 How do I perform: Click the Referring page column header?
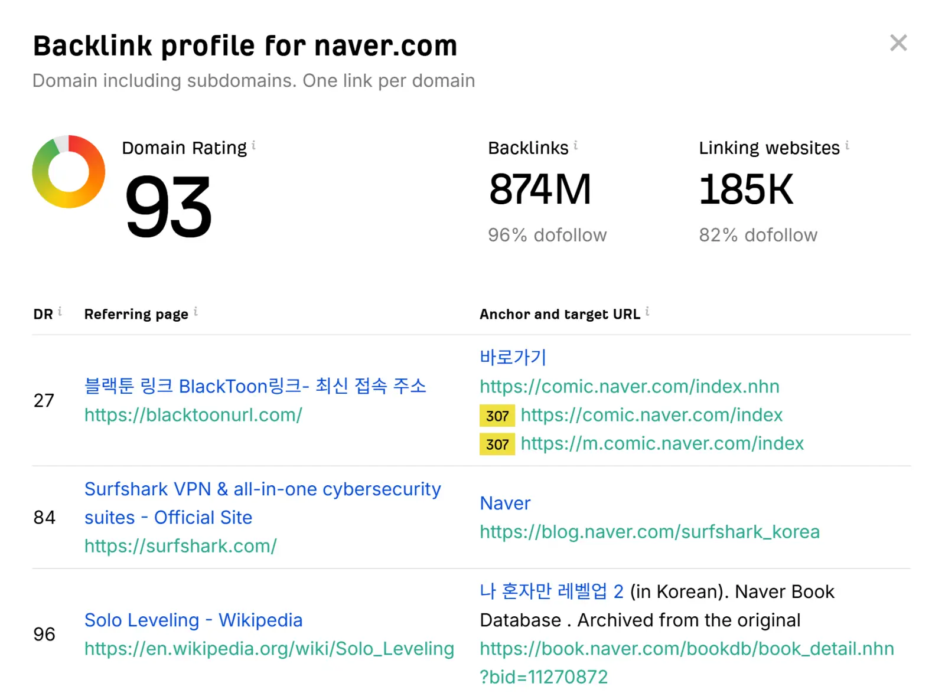pos(136,314)
